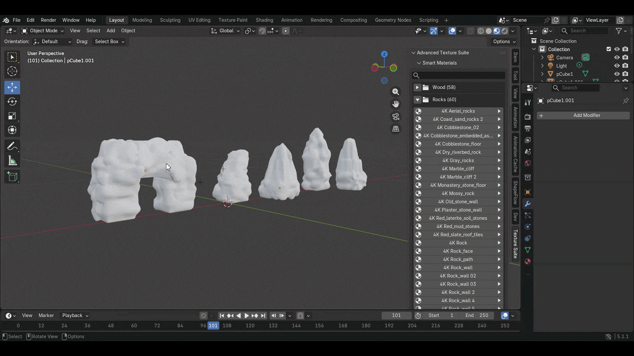Jump to timeline end frame
634x356 pixels.
pyautogui.click(x=263, y=315)
